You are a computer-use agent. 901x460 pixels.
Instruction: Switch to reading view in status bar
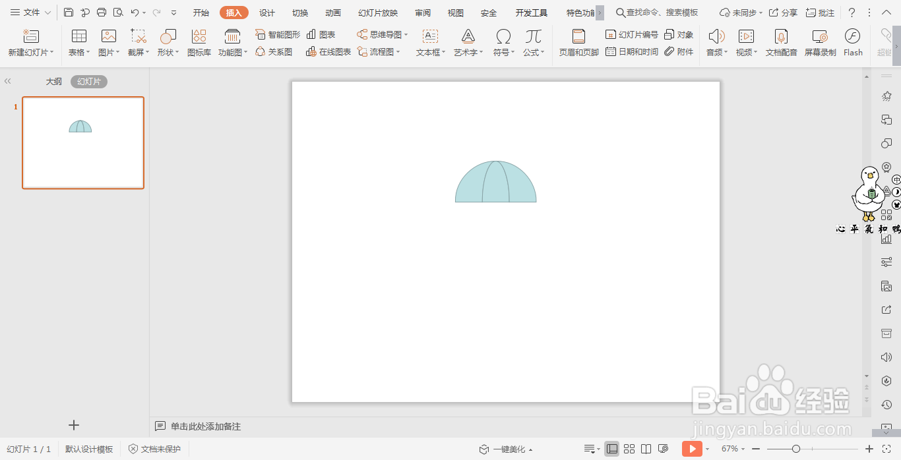coord(646,449)
